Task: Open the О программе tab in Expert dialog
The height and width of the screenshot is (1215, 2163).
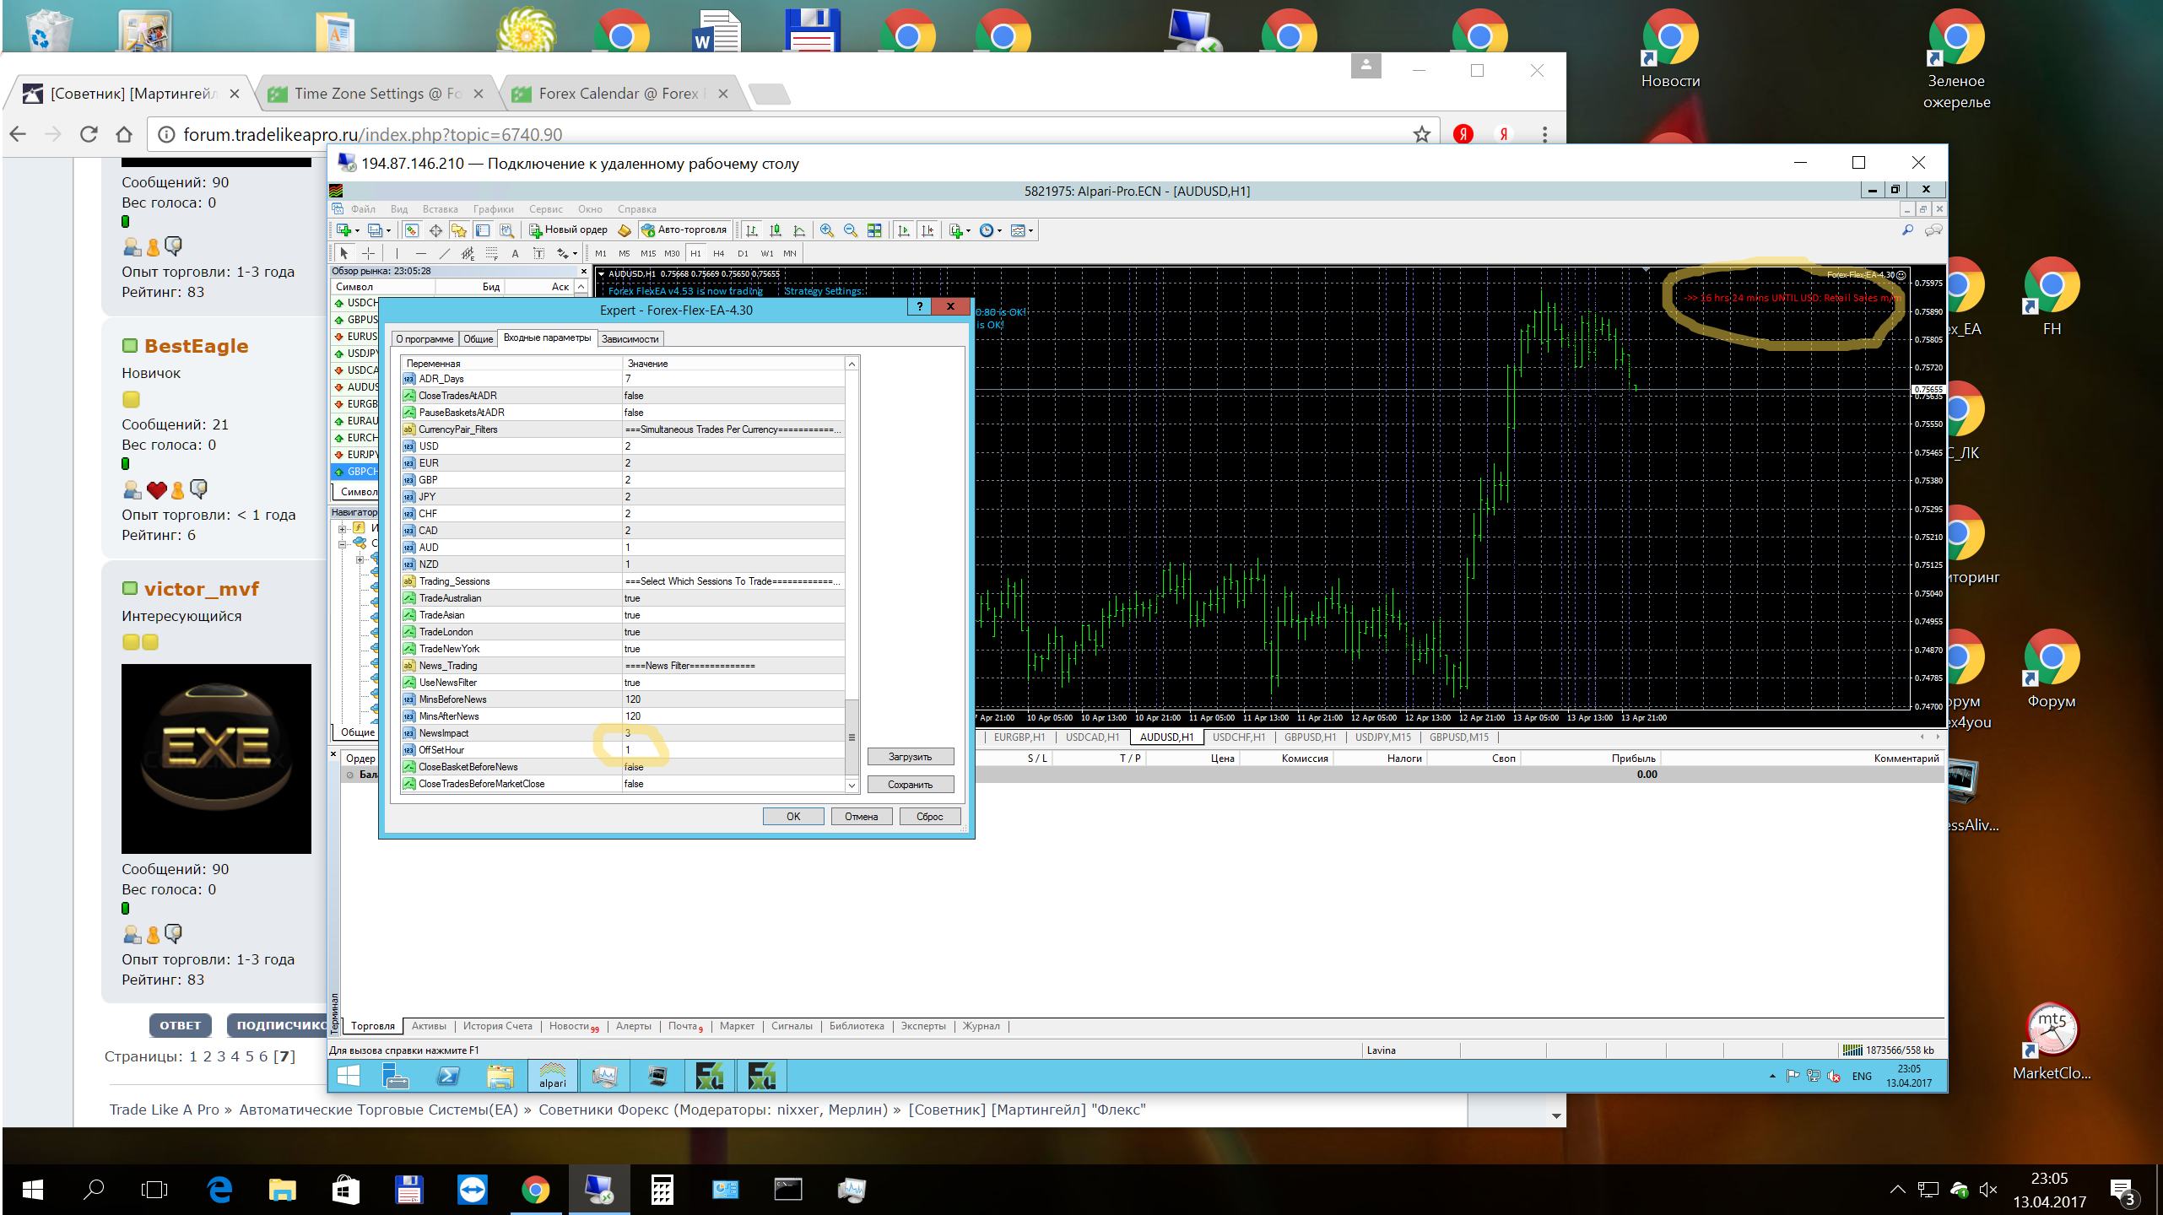Action: 425,339
